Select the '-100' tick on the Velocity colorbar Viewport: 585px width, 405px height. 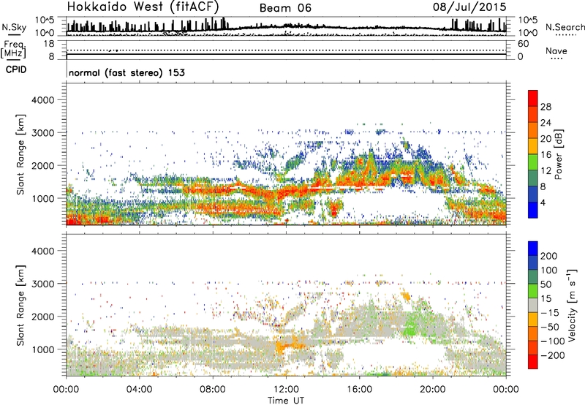pos(552,341)
